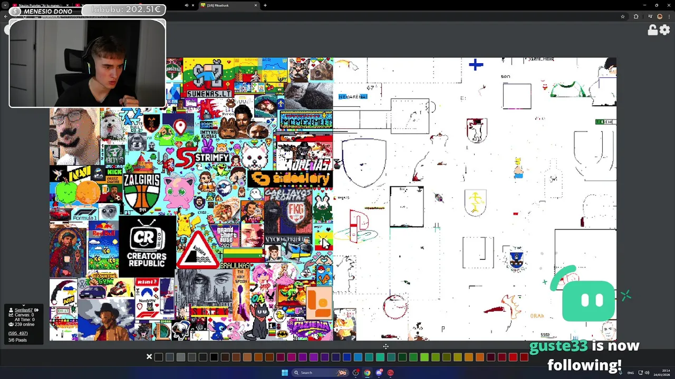Open Chrome from the taskbar
This screenshot has width=675, height=379.
tap(367, 373)
